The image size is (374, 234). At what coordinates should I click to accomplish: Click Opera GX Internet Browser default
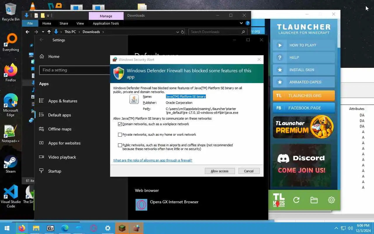[167, 204]
